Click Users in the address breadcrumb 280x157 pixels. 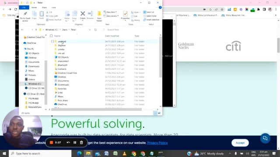(x=65, y=30)
